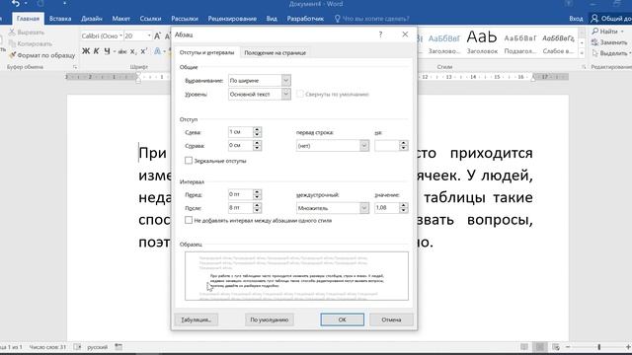Apply strikethrough with the abc icon
632x355 pixels.
pyautogui.click(x=122, y=51)
